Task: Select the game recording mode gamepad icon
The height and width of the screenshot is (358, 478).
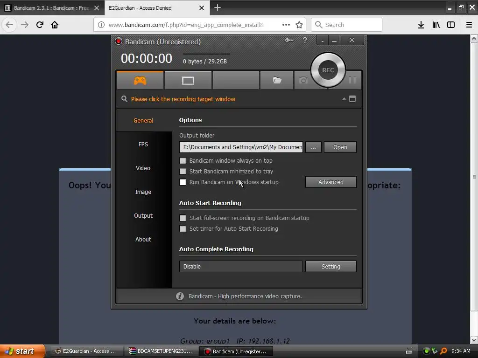Action: [x=140, y=80]
